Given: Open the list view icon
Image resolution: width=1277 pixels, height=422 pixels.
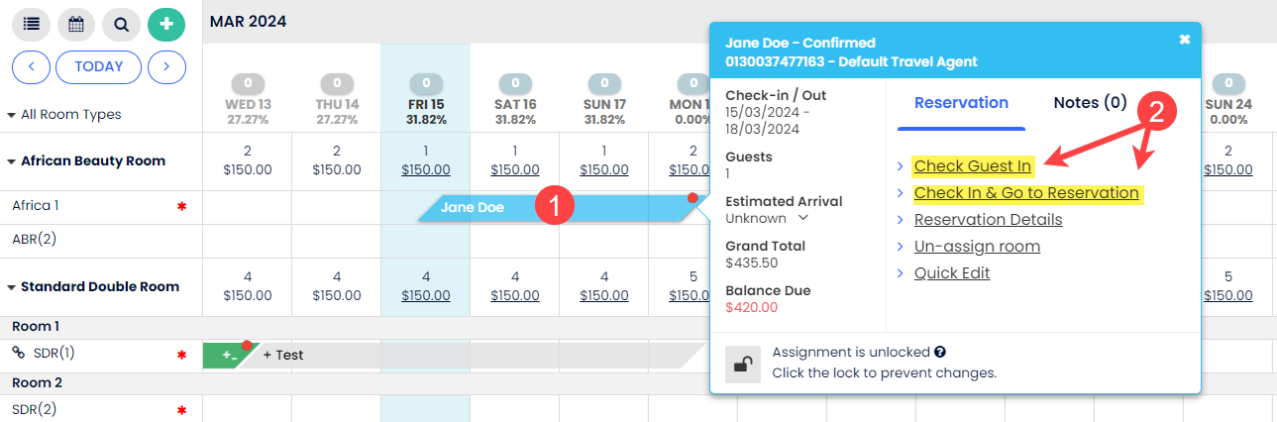Looking at the screenshot, I should tap(30, 24).
